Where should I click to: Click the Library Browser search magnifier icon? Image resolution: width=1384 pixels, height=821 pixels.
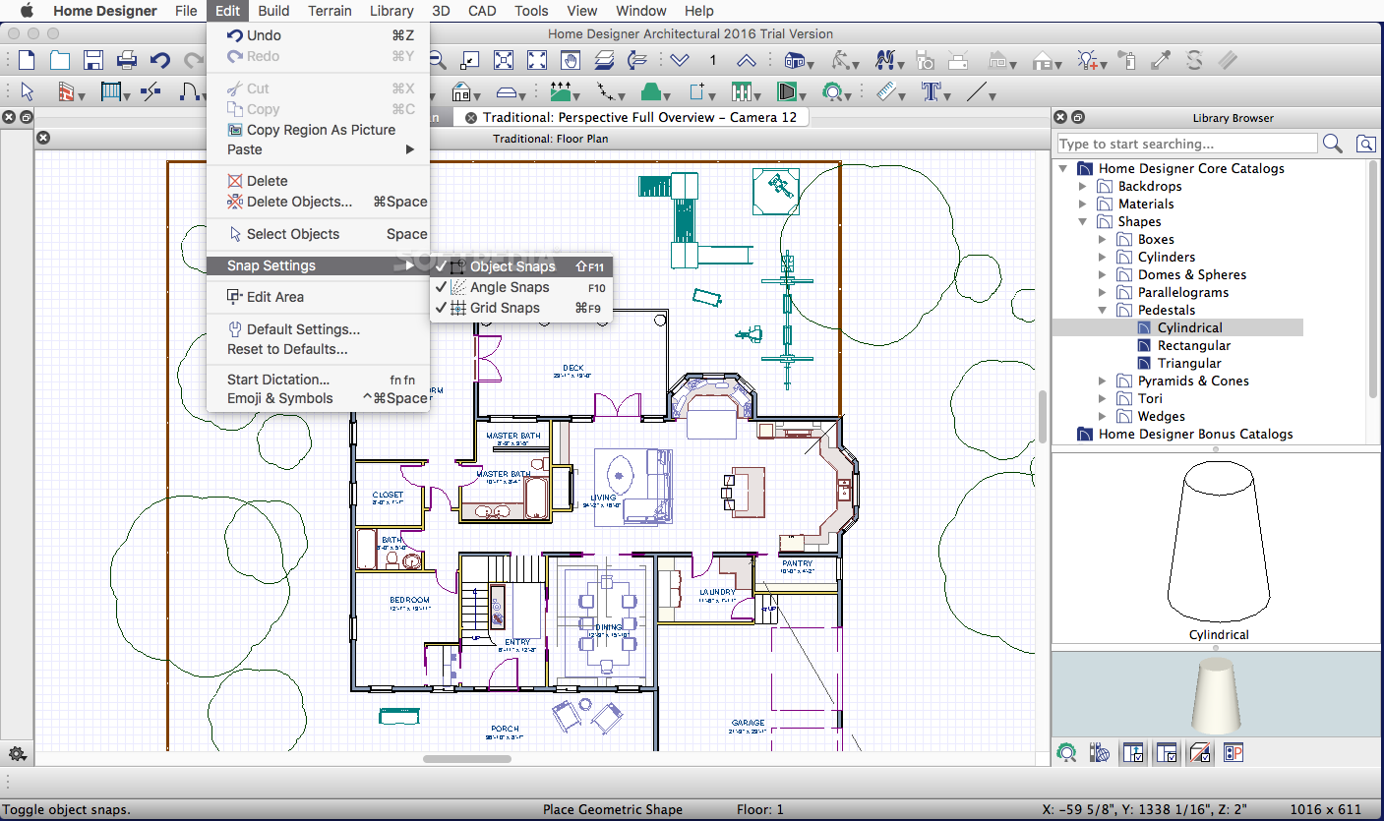tap(1333, 144)
